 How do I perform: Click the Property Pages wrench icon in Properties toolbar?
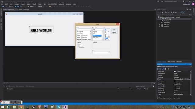(168, 69)
